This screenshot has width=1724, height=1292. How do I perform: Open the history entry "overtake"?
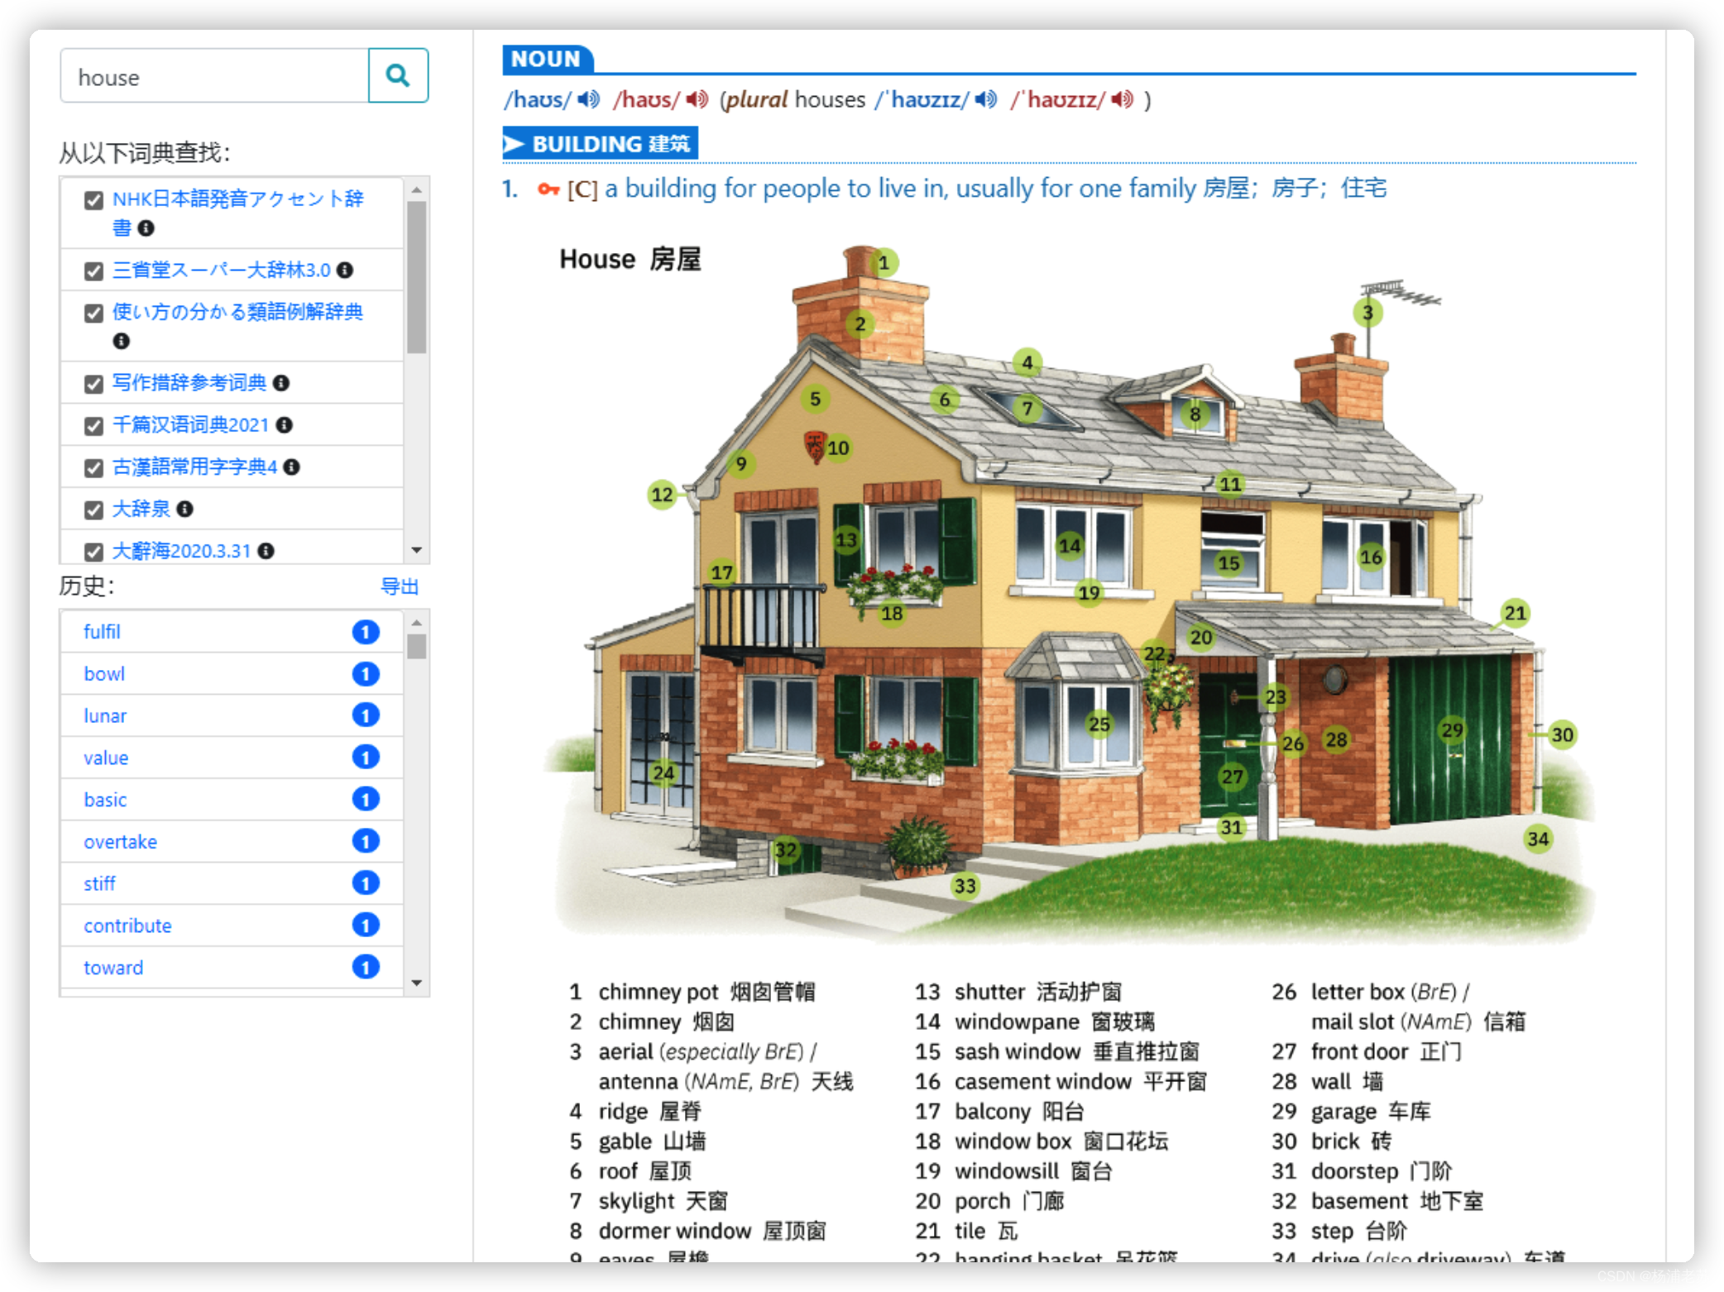[121, 842]
